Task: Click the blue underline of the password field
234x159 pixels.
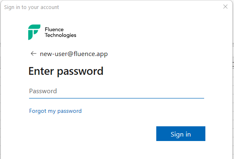Action: click(x=117, y=98)
